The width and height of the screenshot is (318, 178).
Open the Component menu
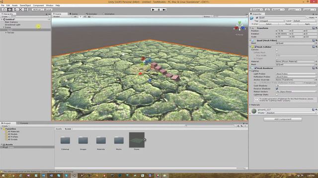coord(38,5)
